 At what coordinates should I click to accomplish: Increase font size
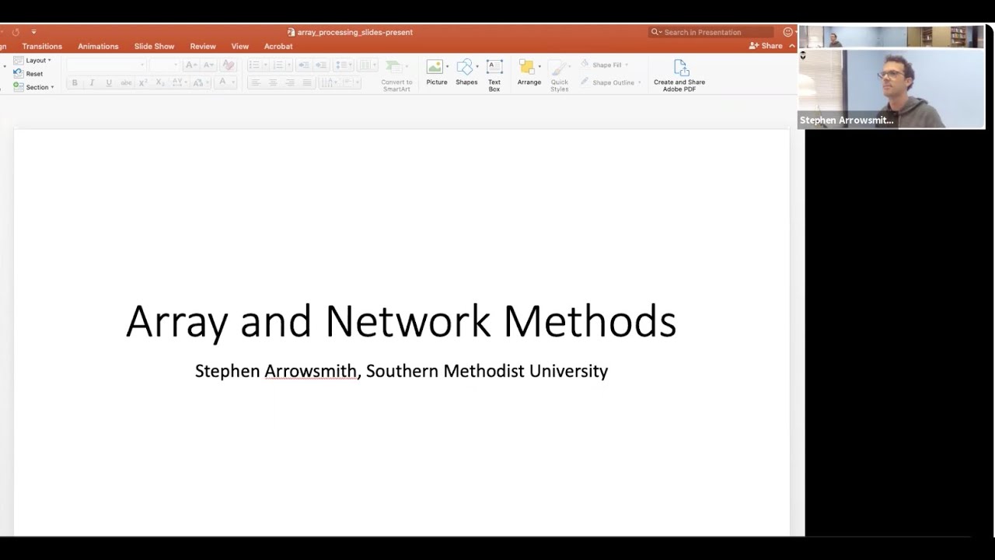tap(191, 65)
